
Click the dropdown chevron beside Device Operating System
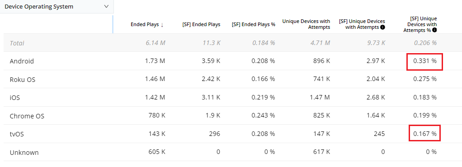pyautogui.click(x=106, y=6)
